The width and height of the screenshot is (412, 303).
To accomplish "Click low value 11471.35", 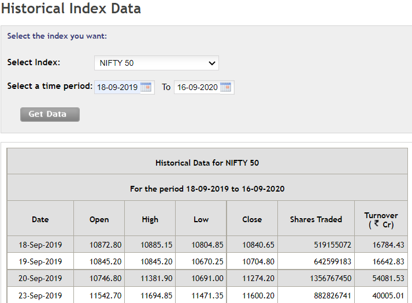I will coord(207,295).
